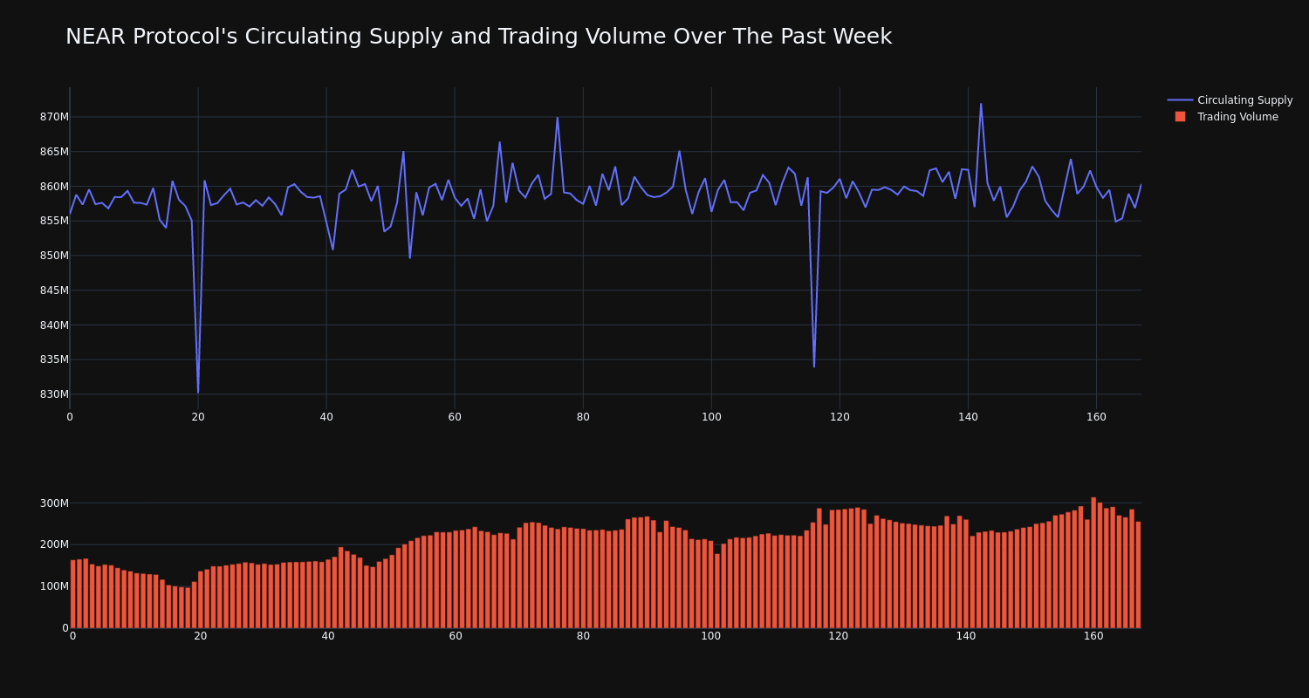Click the Circulating Supply legend line swatch
1309x698 pixels.
1180,100
